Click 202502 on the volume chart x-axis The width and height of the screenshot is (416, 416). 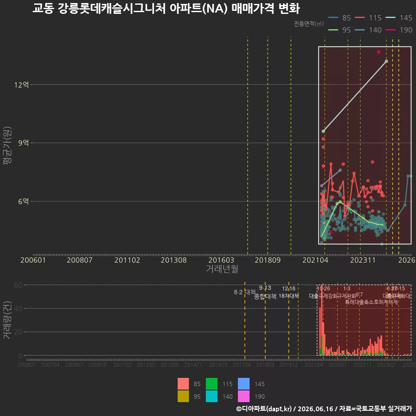pyautogui.click(x=386, y=365)
